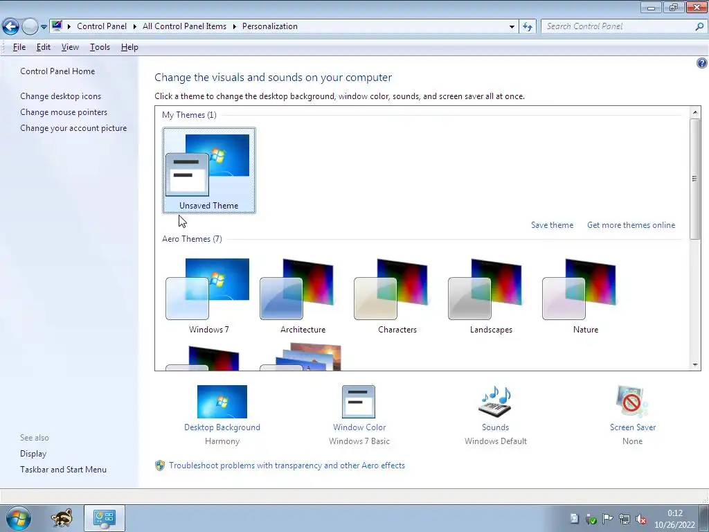Open the address bar history dropdown
The width and height of the screenshot is (709, 532).
click(512, 27)
